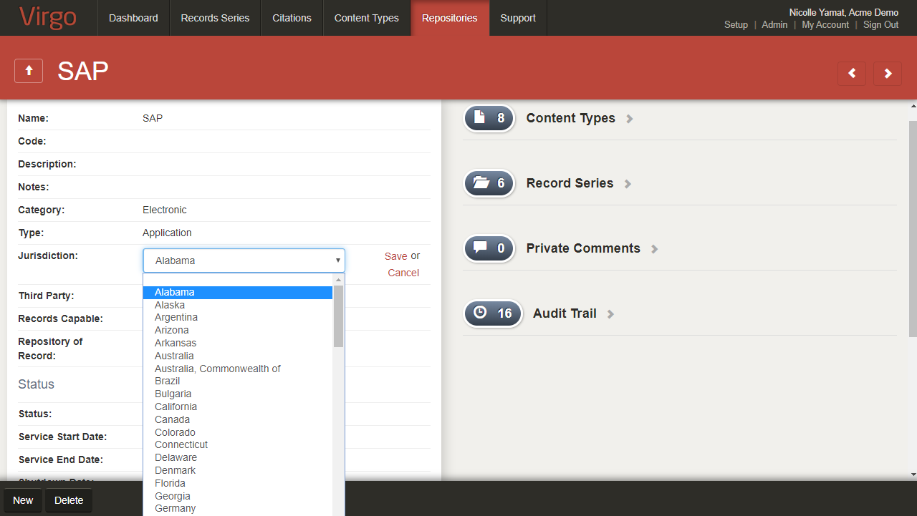
Task: Save the jurisdiction change
Action: click(x=395, y=256)
